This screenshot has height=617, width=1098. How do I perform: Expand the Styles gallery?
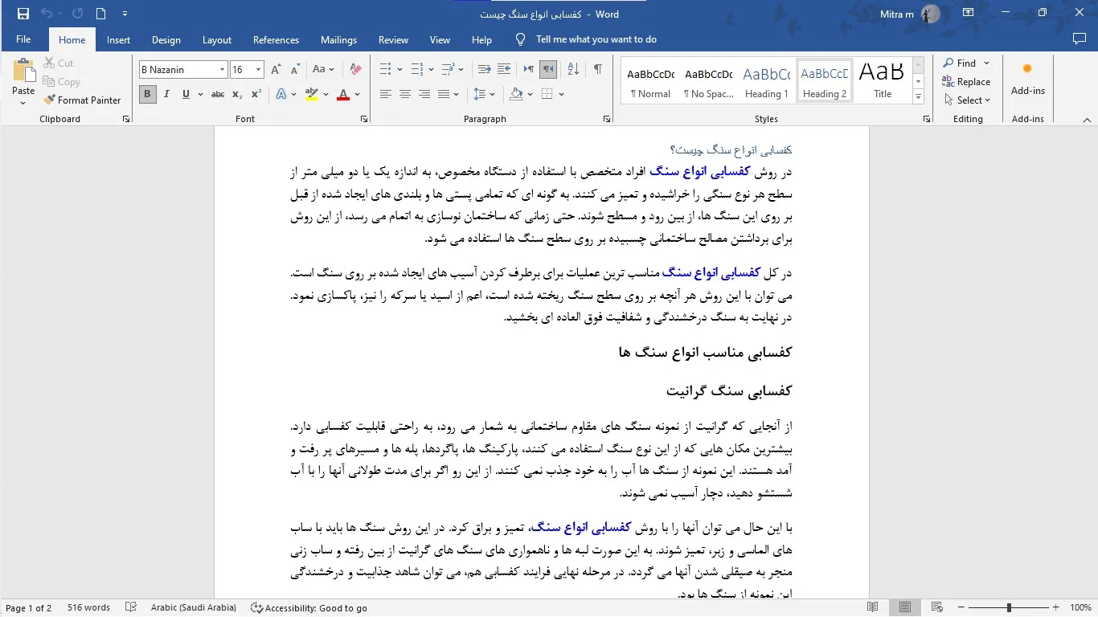click(x=918, y=96)
